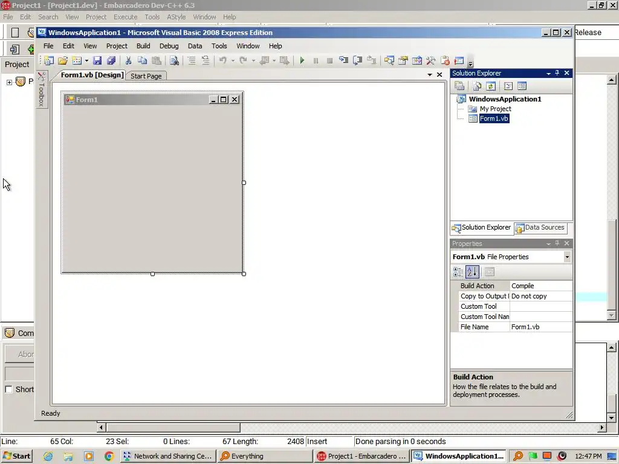The height and width of the screenshot is (464, 619).
Task: Toggle auto-hide pin on Solution Explorer
Action: (x=557, y=73)
